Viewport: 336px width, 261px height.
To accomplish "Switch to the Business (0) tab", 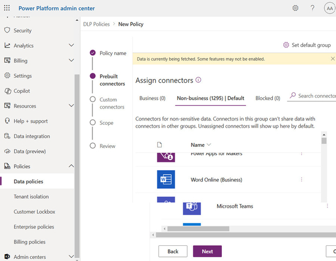I will tap(152, 98).
